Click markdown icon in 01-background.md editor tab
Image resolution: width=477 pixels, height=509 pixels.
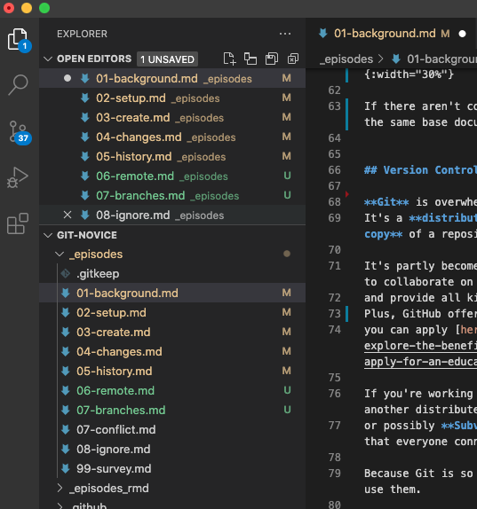322,33
